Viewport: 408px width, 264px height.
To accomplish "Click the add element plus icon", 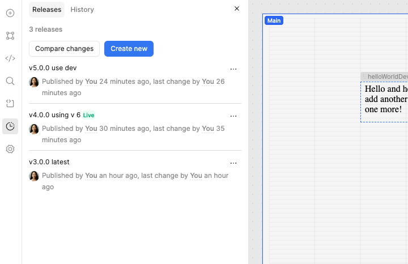I will (x=10, y=13).
